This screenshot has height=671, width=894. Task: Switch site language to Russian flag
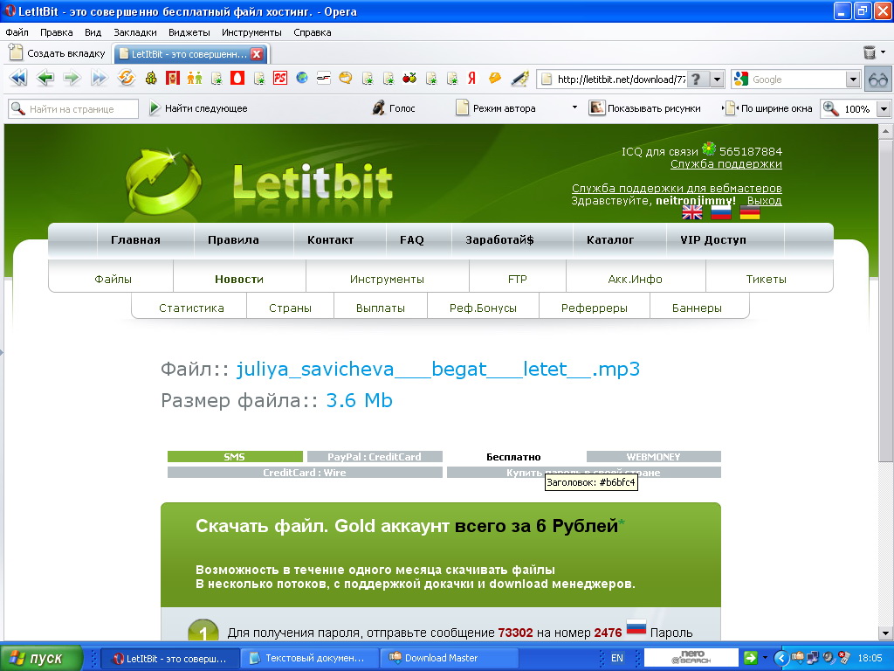click(721, 213)
